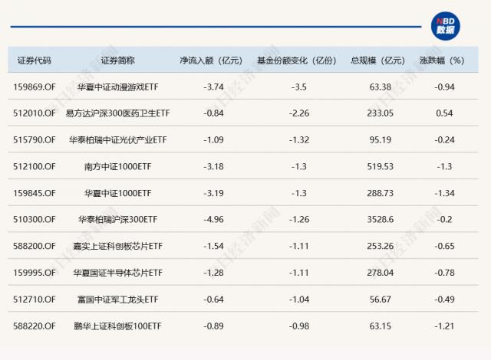
Task: Click the 证券代码 column header
Action: 35,61
